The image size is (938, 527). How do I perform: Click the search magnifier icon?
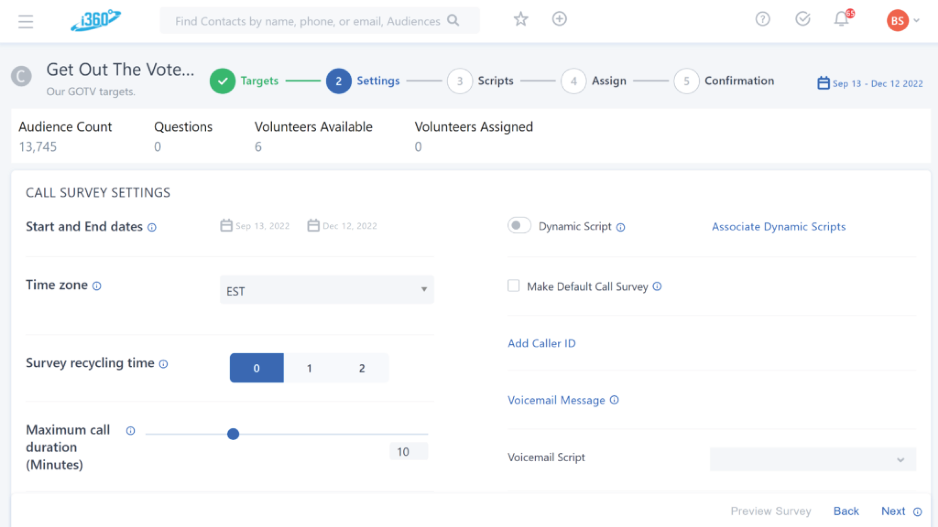pos(453,20)
